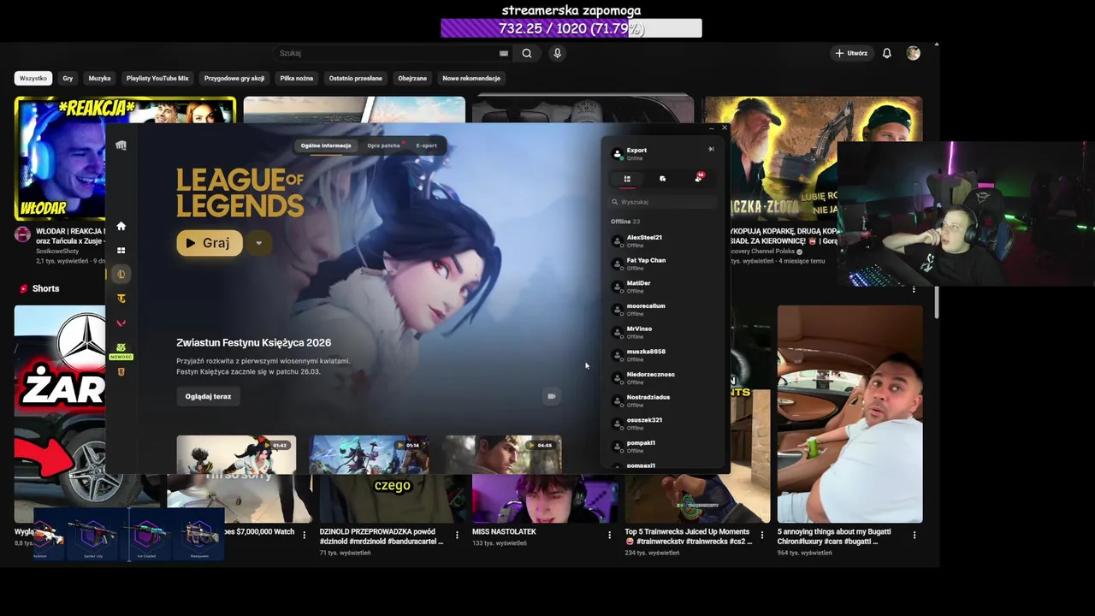Open the on-screen keyboard icon in YouTube search
The height and width of the screenshot is (616, 1095).
coord(504,53)
